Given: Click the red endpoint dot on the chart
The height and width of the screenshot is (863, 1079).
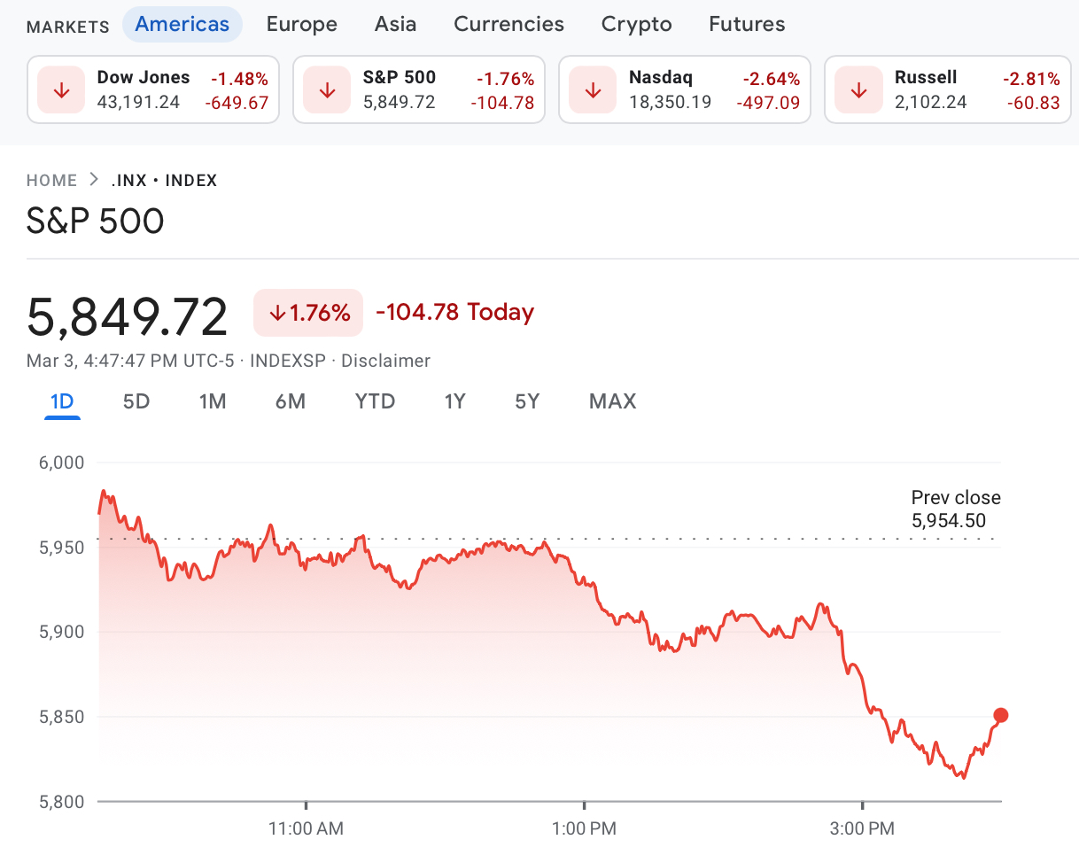Looking at the screenshot, I should point(1001,715).
